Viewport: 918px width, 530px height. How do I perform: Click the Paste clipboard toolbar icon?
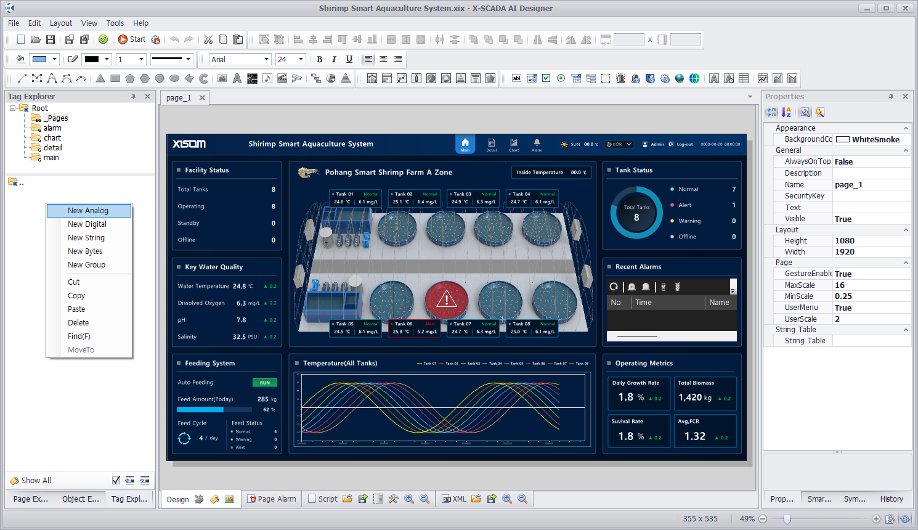[238, 39]
